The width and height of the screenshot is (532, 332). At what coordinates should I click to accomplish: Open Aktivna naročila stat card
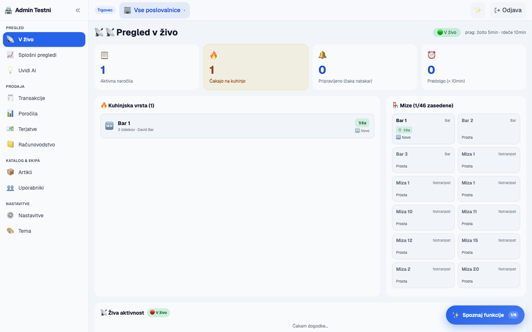tap(147, 67)
